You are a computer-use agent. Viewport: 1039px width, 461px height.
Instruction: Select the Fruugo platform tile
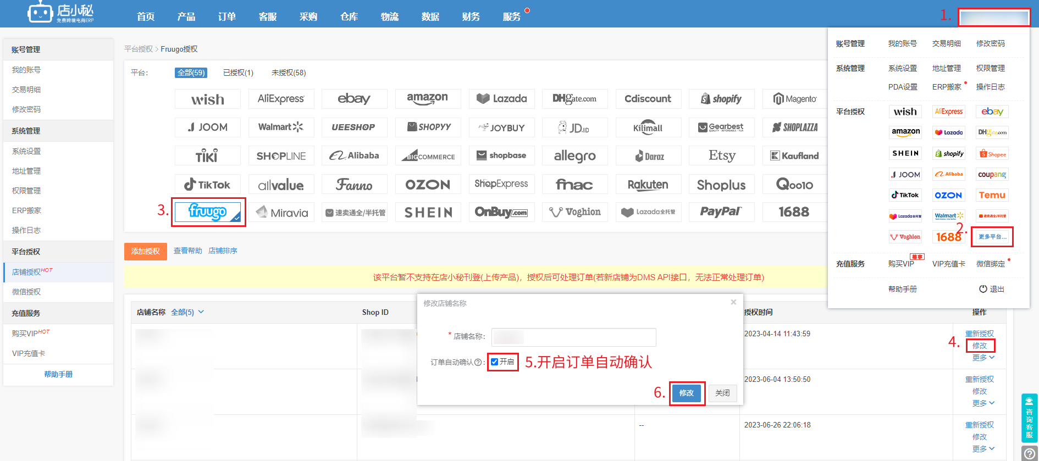point(208,212)
